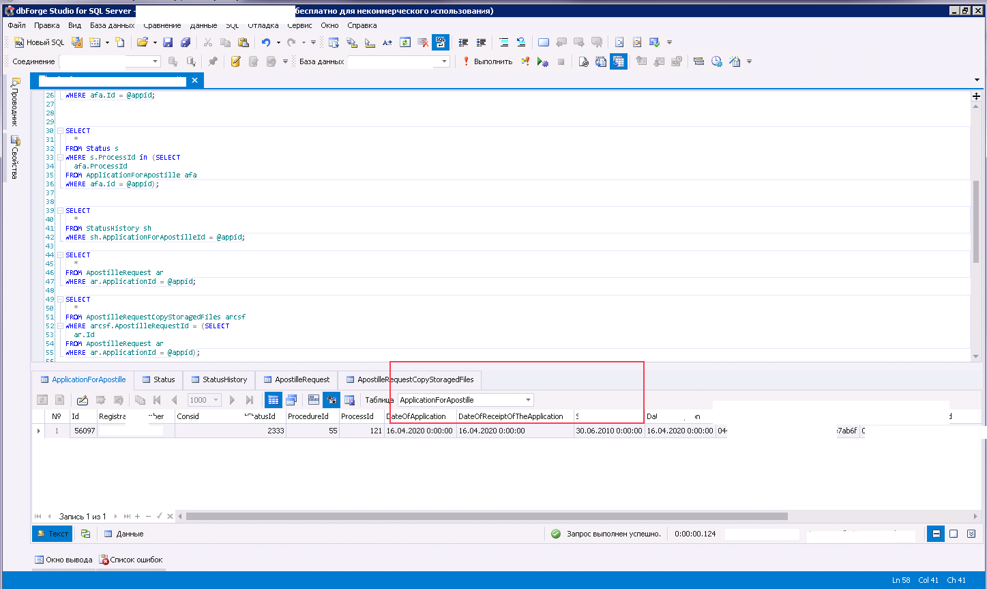Click the Выполнить execute button
Viewport: 987px width, 589px height.
point(487,61)
